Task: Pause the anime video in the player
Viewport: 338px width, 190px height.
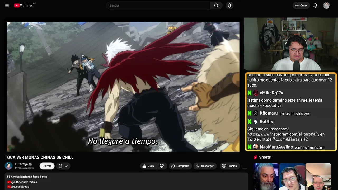Action: coord(123,87)
